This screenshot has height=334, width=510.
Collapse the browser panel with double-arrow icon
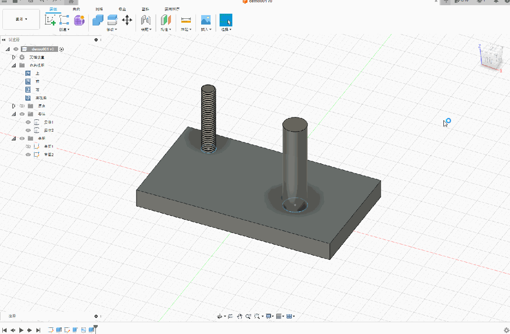pos(4,40)
